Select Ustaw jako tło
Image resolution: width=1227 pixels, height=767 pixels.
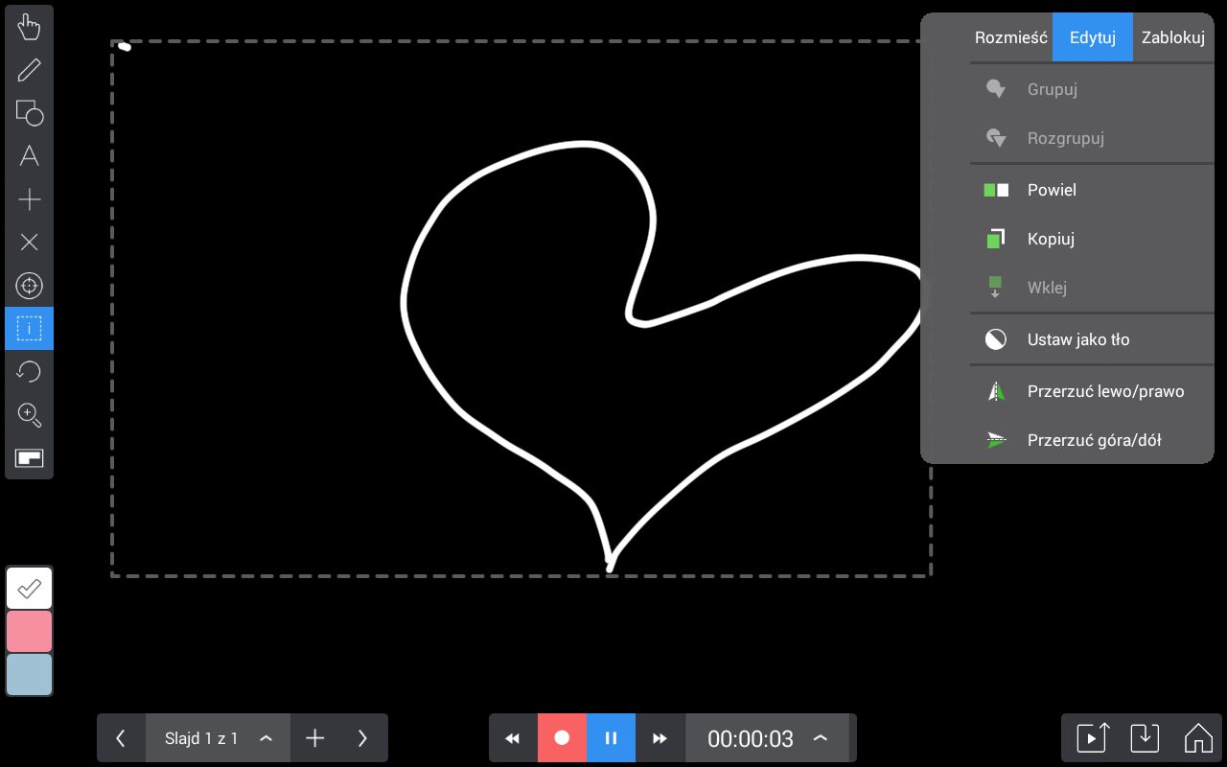tap(1092, 339)
